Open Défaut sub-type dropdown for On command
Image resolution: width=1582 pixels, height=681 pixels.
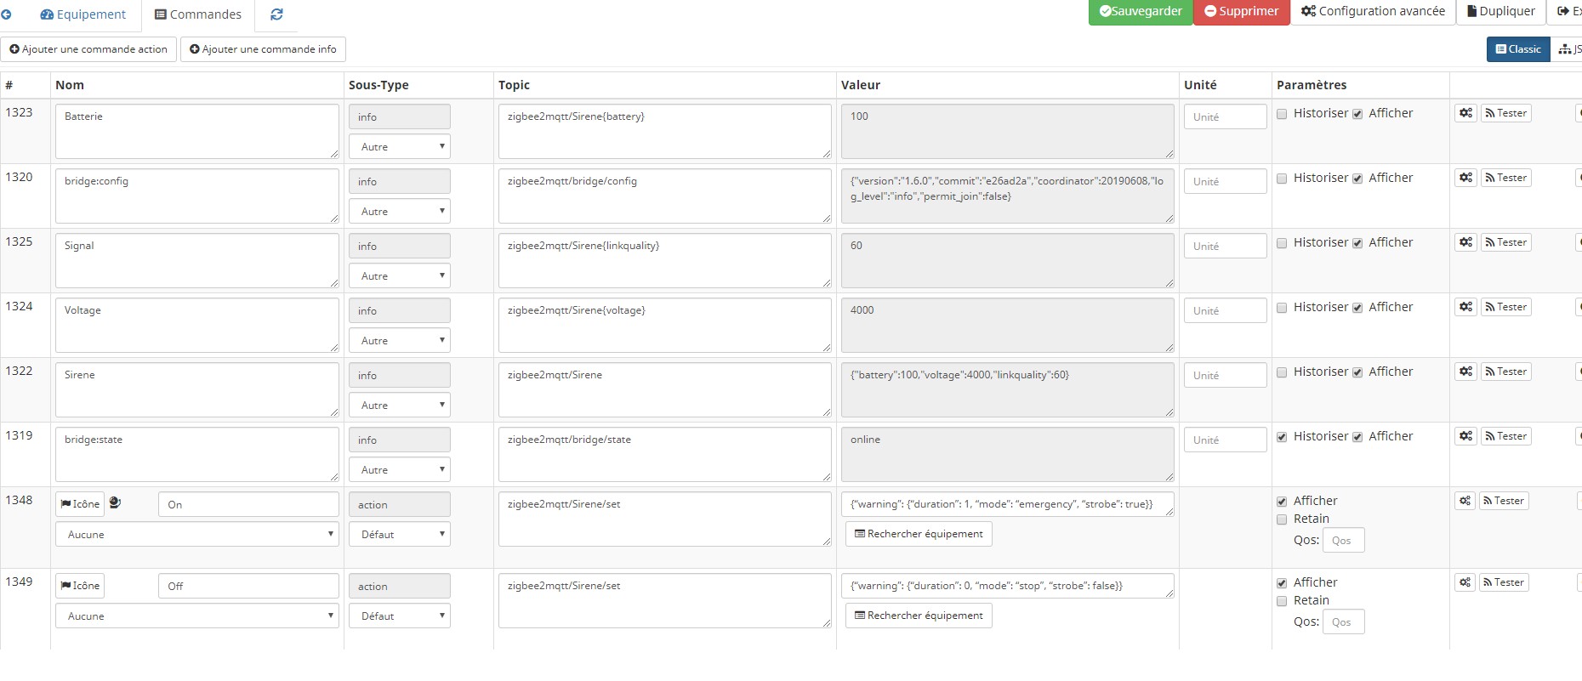pos(399,534)
